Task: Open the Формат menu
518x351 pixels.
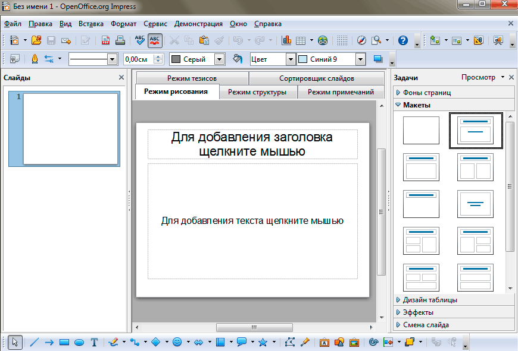Action: (x=124, y=24)
